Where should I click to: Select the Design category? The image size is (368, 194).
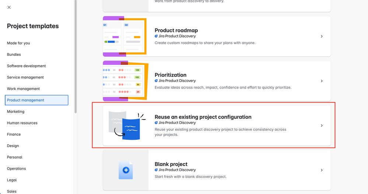click(13, 146)
